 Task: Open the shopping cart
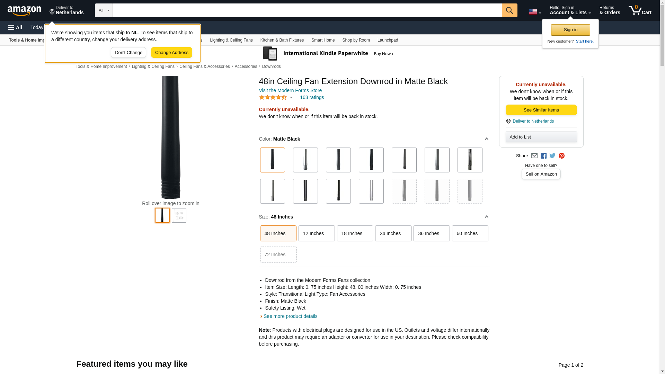point(640,10)
